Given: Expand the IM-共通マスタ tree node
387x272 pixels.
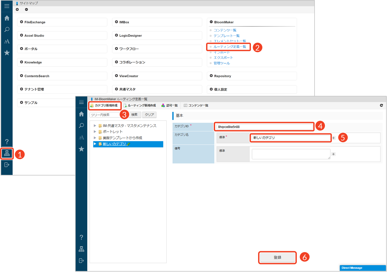Looking at the screenshot, I should (x=95, y=126).
